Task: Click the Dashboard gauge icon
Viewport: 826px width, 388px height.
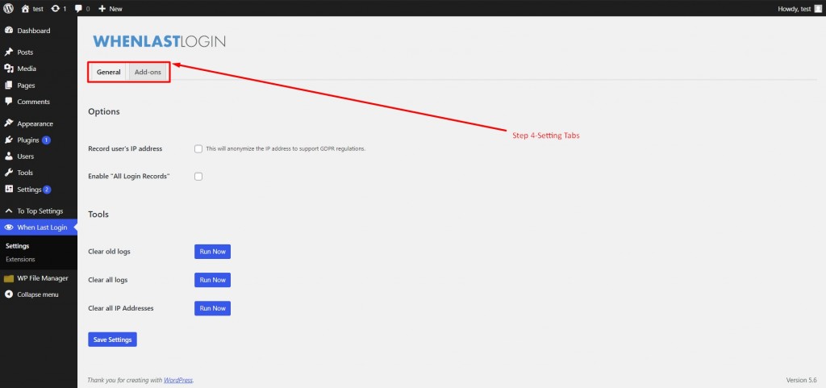Action: [8, 31]
